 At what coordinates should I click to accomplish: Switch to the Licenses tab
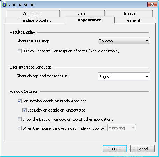[129, 14]
